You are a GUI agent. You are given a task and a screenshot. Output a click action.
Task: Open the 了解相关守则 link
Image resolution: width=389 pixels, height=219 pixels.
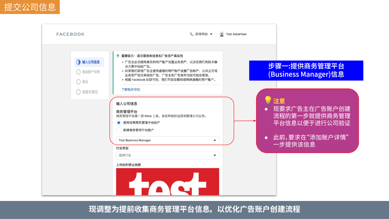(131, 89)
